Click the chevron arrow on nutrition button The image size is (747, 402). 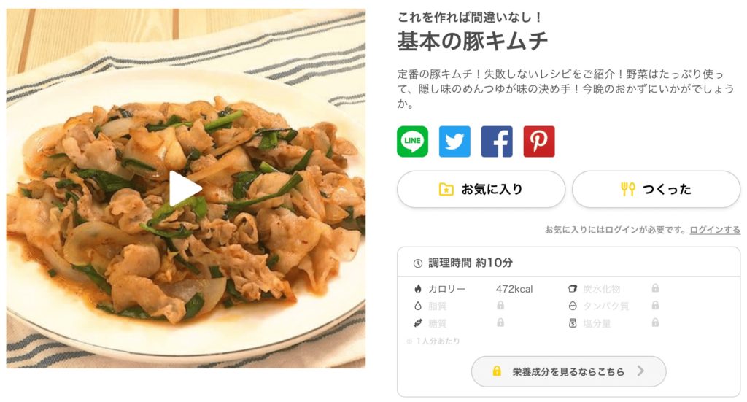point(640,371)
